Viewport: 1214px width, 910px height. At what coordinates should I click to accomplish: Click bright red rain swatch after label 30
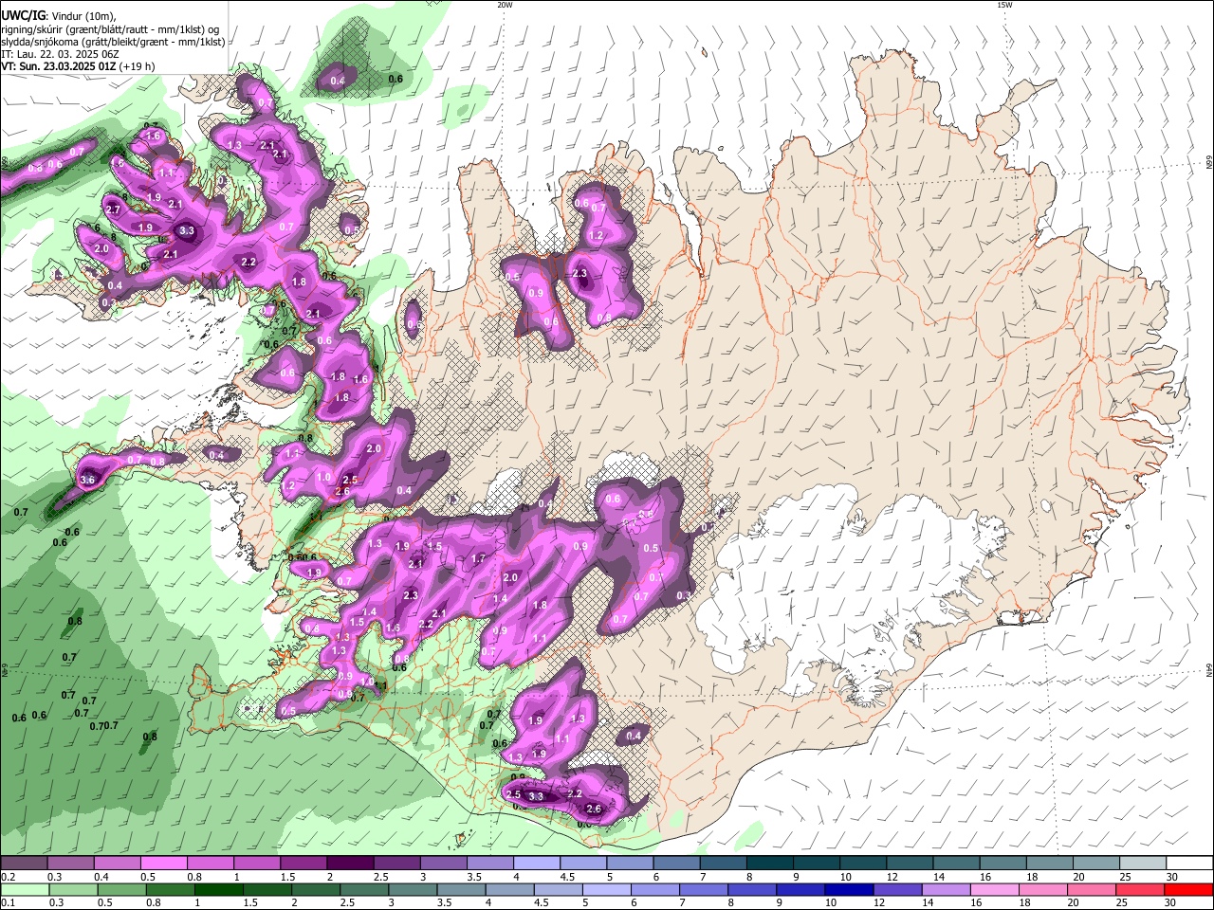click(x=1189, y=889)
